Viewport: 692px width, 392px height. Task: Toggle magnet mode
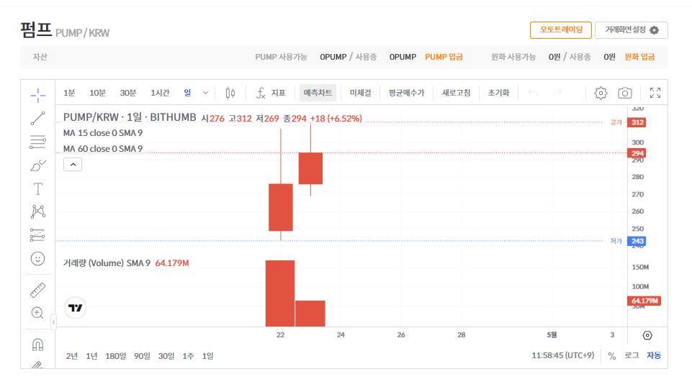click(x=38, y=345)
